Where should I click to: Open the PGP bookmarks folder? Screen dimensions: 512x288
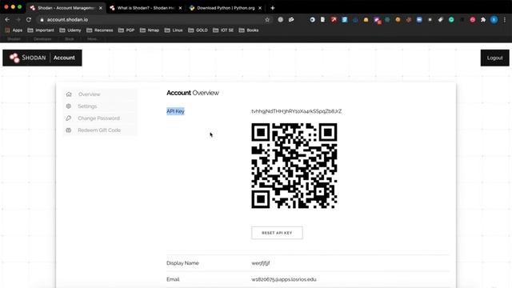126,30
